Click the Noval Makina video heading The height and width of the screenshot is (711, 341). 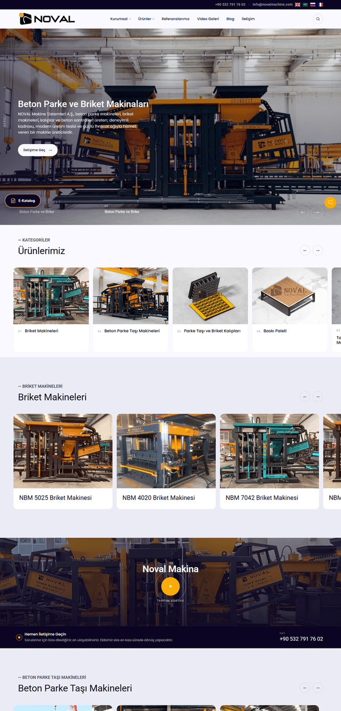coord(170,569)
